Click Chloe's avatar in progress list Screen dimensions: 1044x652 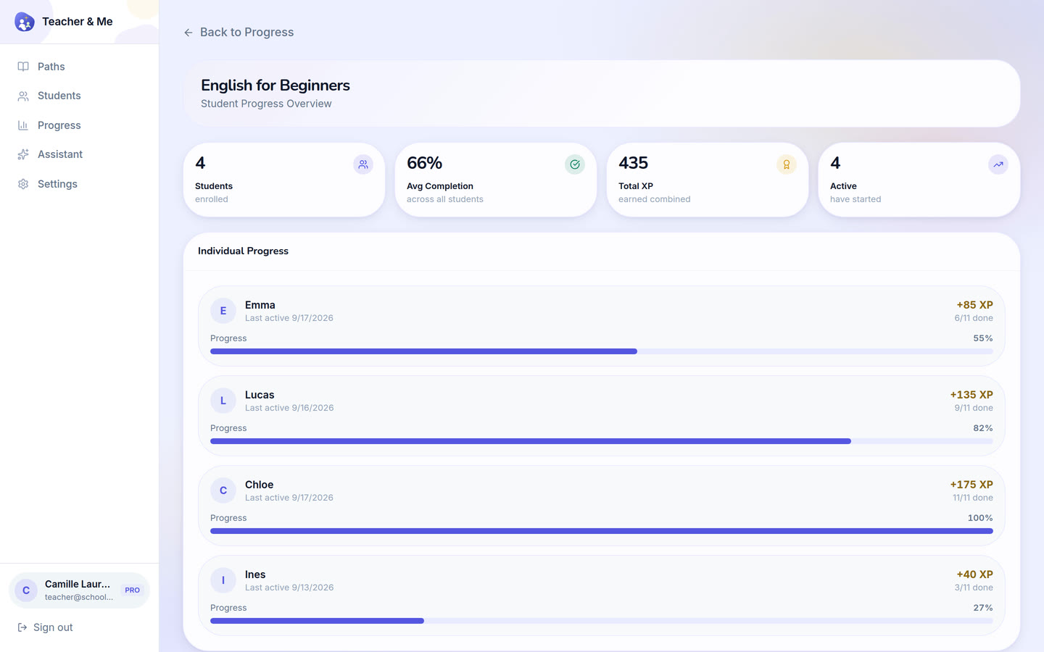223,490
